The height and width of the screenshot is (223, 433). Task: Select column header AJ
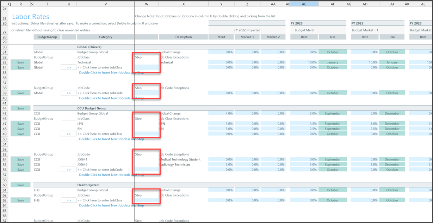(392, 4)
